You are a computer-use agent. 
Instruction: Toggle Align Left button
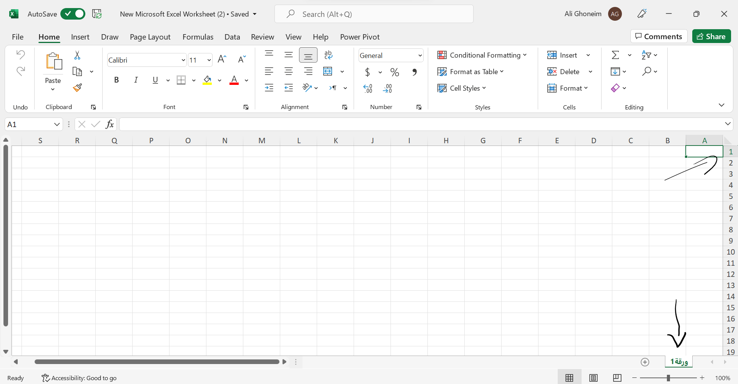[269, 71]
